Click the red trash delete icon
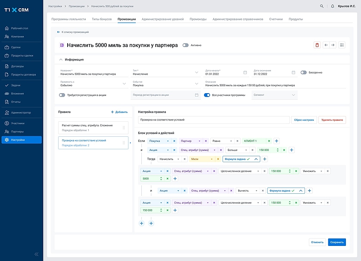Screen dimensions: 361x261 pyautogui.click(x=317, y=45)
